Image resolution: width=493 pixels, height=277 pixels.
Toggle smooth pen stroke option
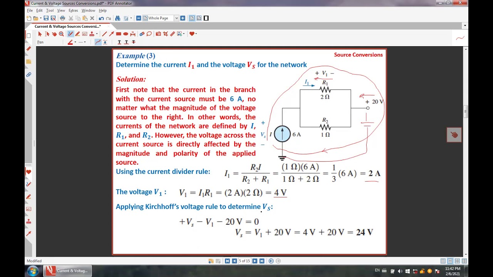click(x=98, y=42)
